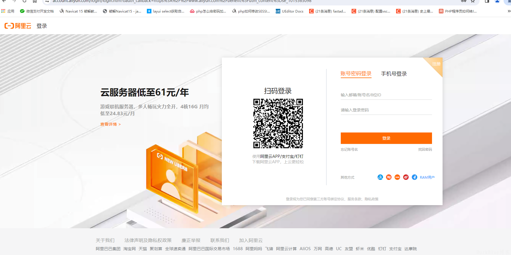Click the orange 登录 button
The image size is (511, 255).
[386, 138]
